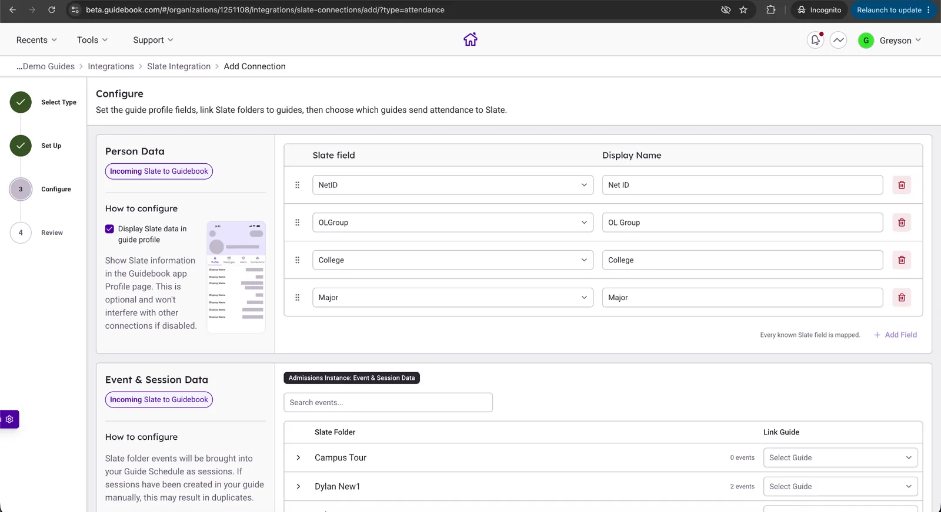This screenshot has width=941, height=512.
Task: Open the OLGroup Slate field dropdown
Action: pyautogui.click(x=453, y=223)
